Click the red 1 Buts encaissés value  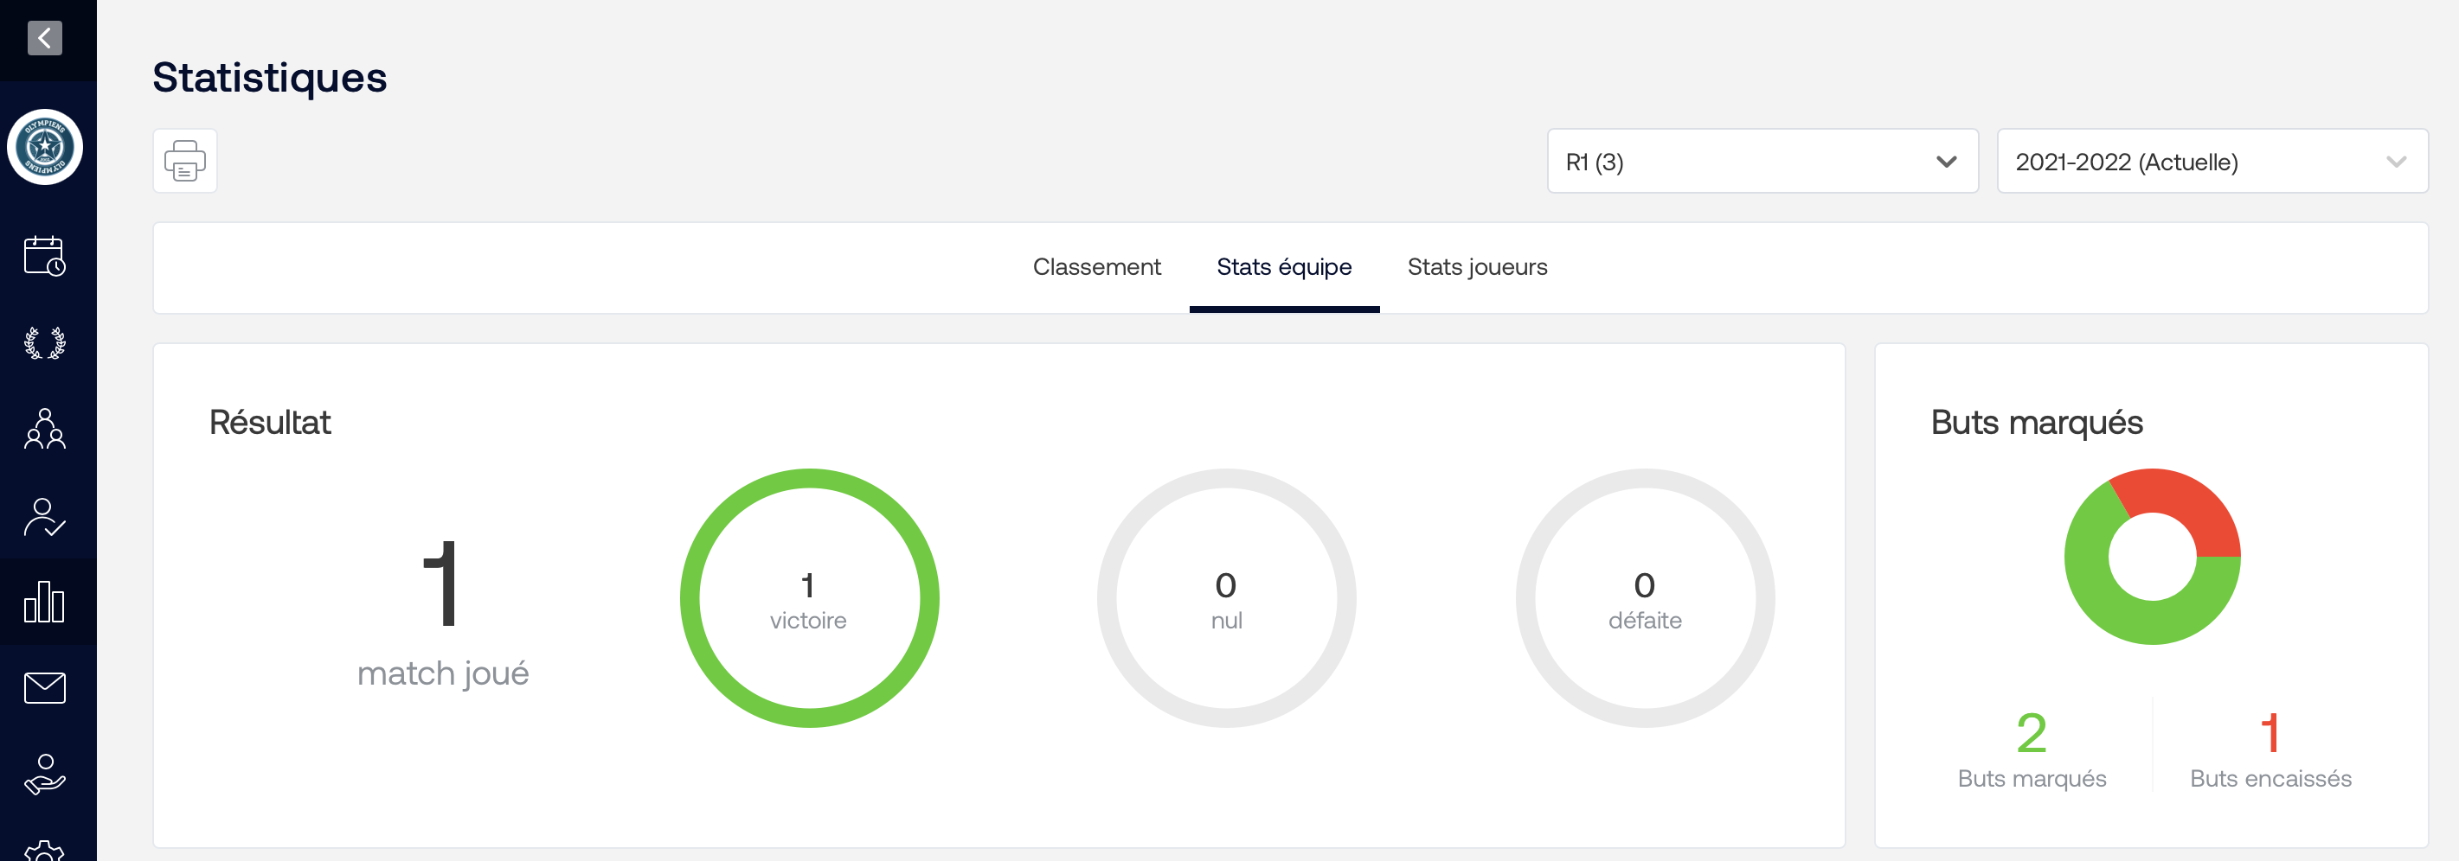point(2270,732)
